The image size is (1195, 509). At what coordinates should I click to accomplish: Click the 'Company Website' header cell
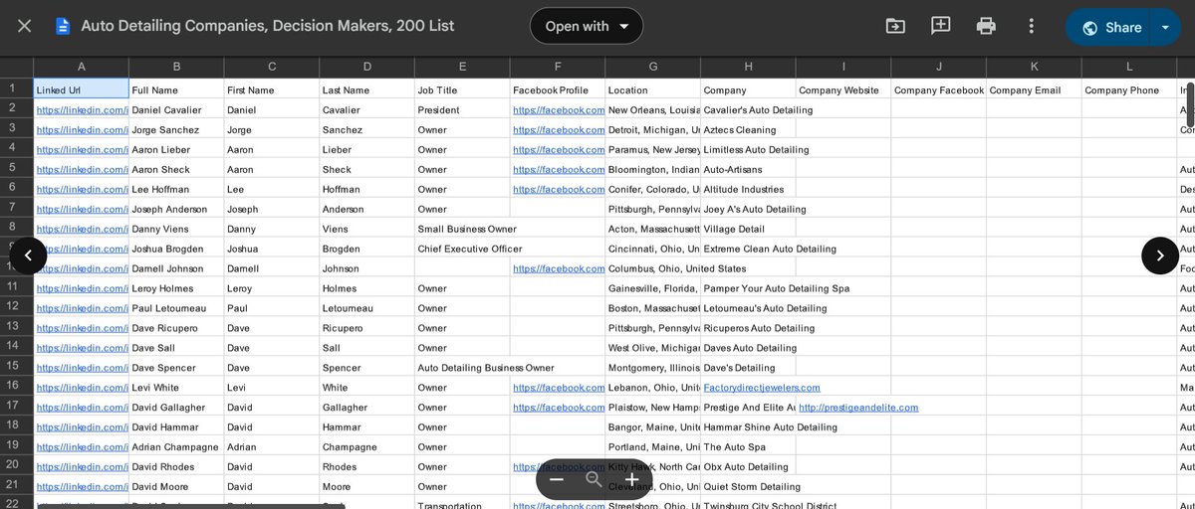click(x=843, y=89)
